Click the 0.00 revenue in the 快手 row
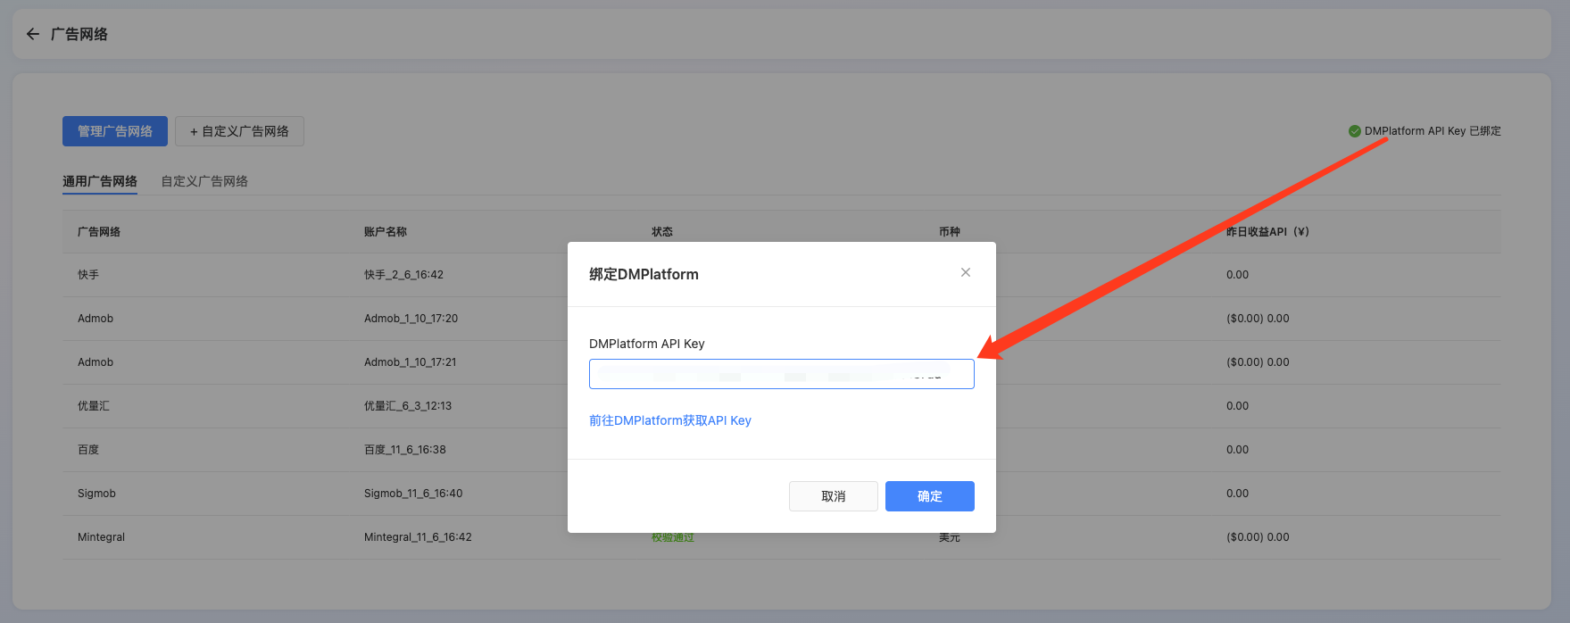This screenshot has height=623, width=1570. 1237,275
